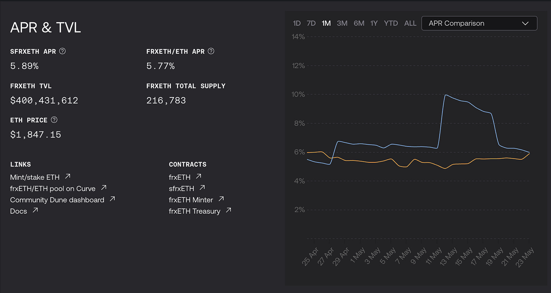
Task: Click arrow icon next to sfrxETH contract
Action: pos(202,188)
